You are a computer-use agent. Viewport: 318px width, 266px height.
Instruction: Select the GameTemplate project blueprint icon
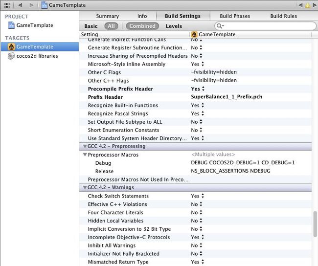point(11,25)
